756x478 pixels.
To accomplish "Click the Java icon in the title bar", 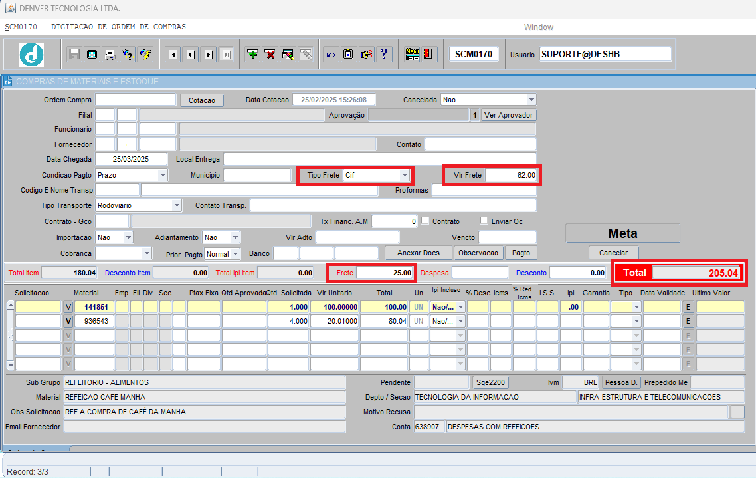I will [x=10, y=8].
